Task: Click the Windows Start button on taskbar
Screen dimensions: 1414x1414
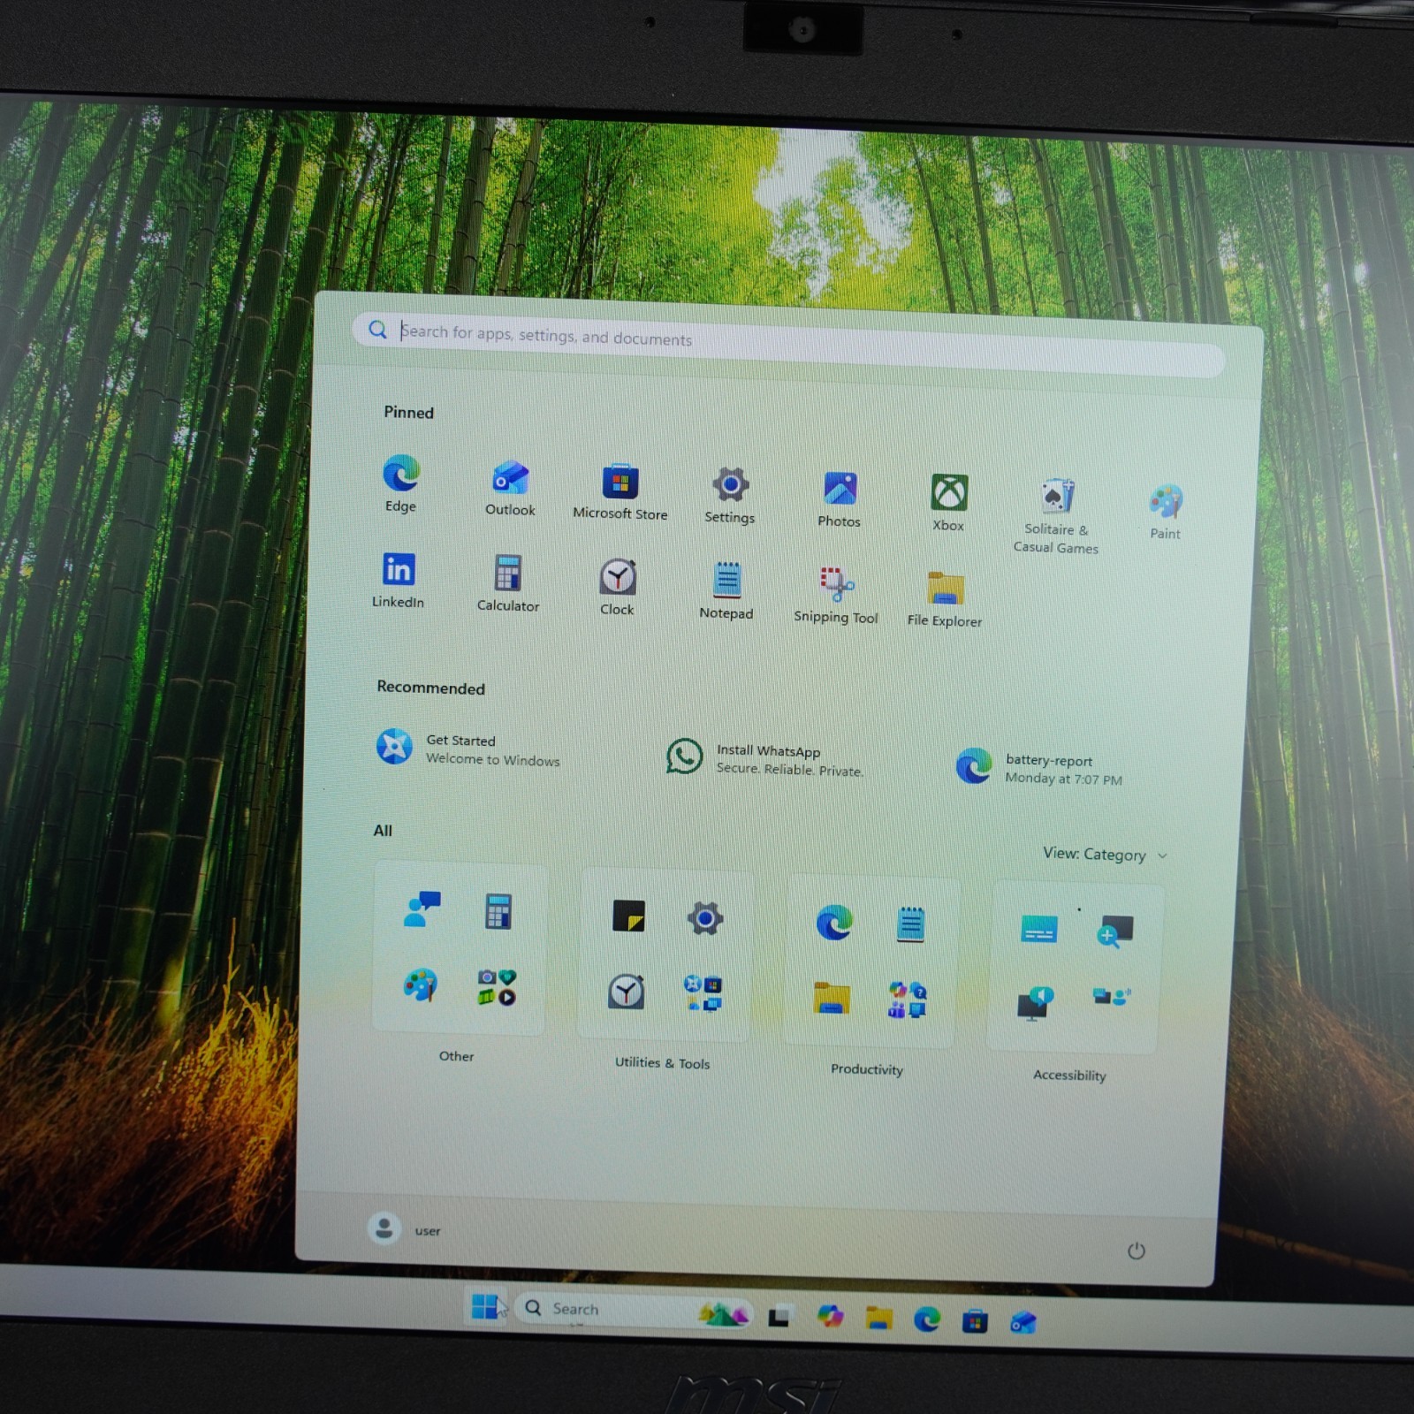Action: pyautogui.click(x=485, y=1306)
